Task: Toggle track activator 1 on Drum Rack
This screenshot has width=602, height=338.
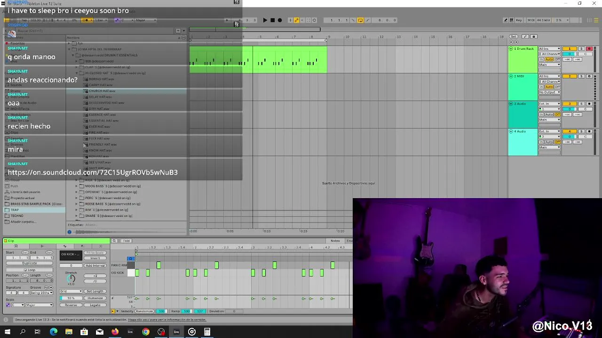Action: click(x=570, y=49)
